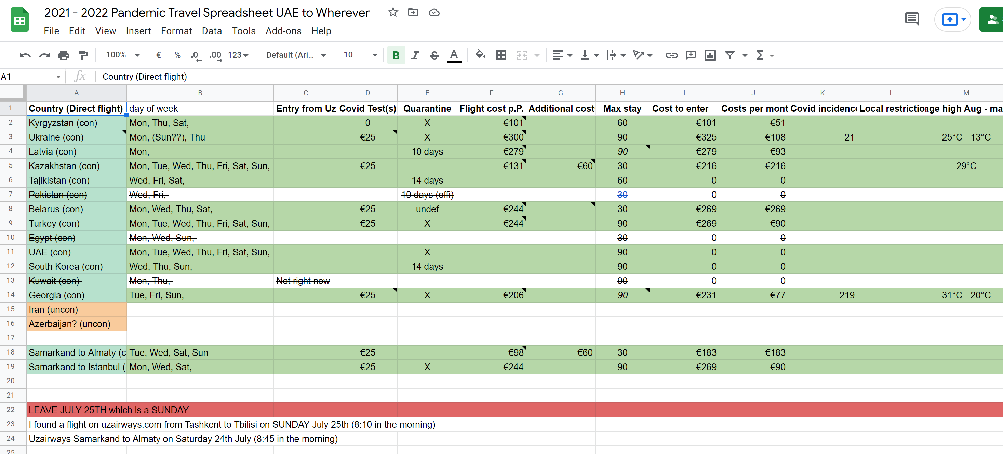1003x454 pixels.
Task: Expand merge cells options arrow
Action: (537, 56)
